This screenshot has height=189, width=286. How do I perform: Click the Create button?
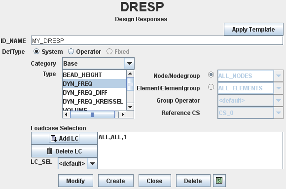[x=116, y=181]
